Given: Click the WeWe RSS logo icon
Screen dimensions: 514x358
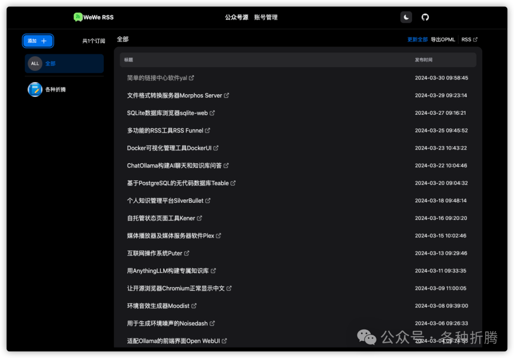Looking at the screenshot, I should tap(78, 17).
